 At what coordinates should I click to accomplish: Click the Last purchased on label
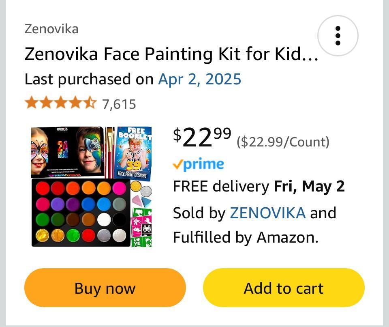(89, 79)
